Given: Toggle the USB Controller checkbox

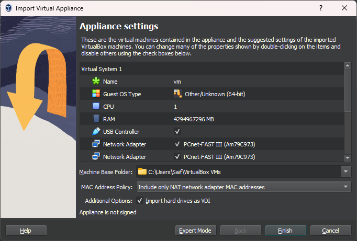Looking at the screenshot, I should (177, 131).
